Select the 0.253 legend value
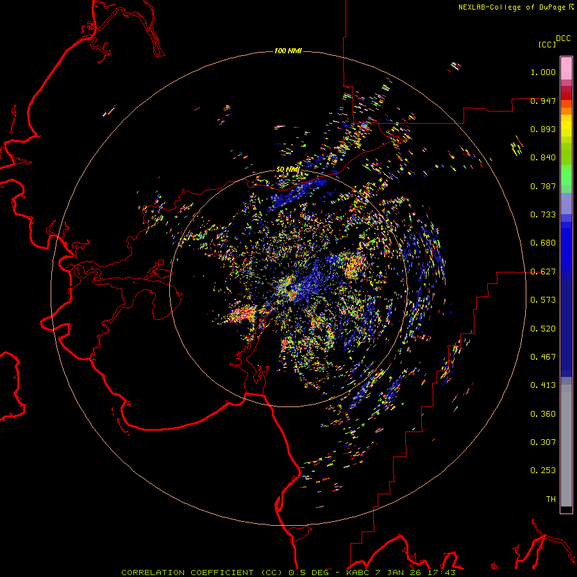Viewport: 577px width, 577px height. 543,471
